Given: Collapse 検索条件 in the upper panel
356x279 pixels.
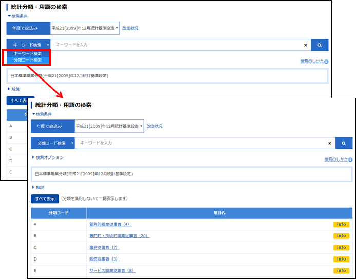Looking at the screenshot, I should tap(17, 16).
